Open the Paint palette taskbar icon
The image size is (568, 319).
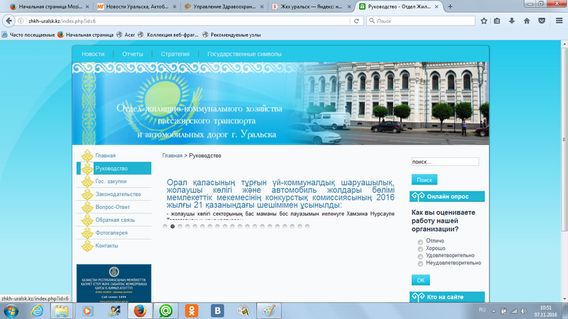click(268, 310)
